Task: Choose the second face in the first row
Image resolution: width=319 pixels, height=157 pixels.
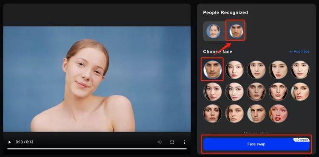Action: pos(234,70)
